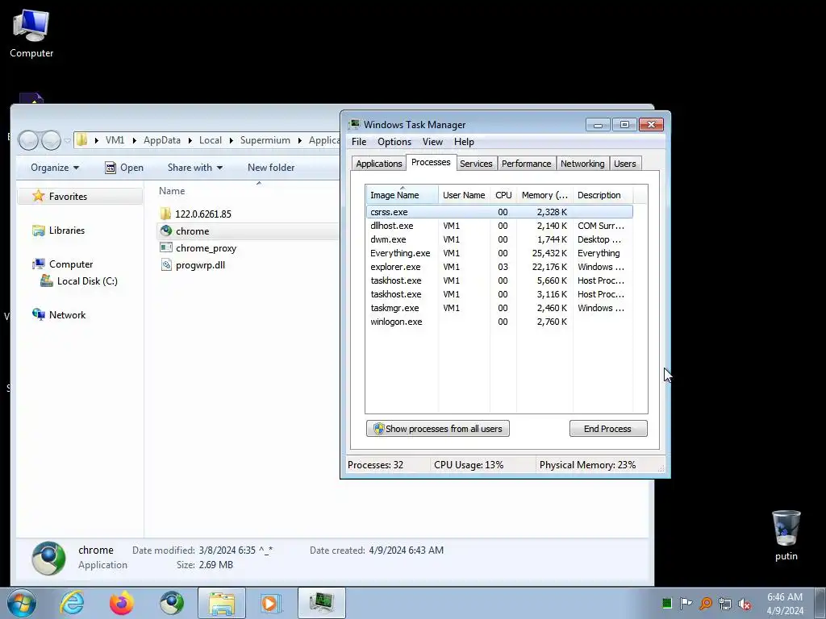Switch to Windows Explorer taskbar button
This screenshot has height=619, width=826.
pos(222,603)
